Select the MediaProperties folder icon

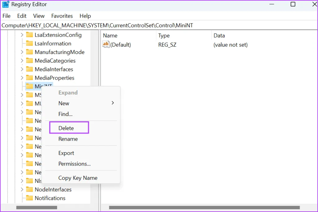pyautogui.click(x=30, y=78)
